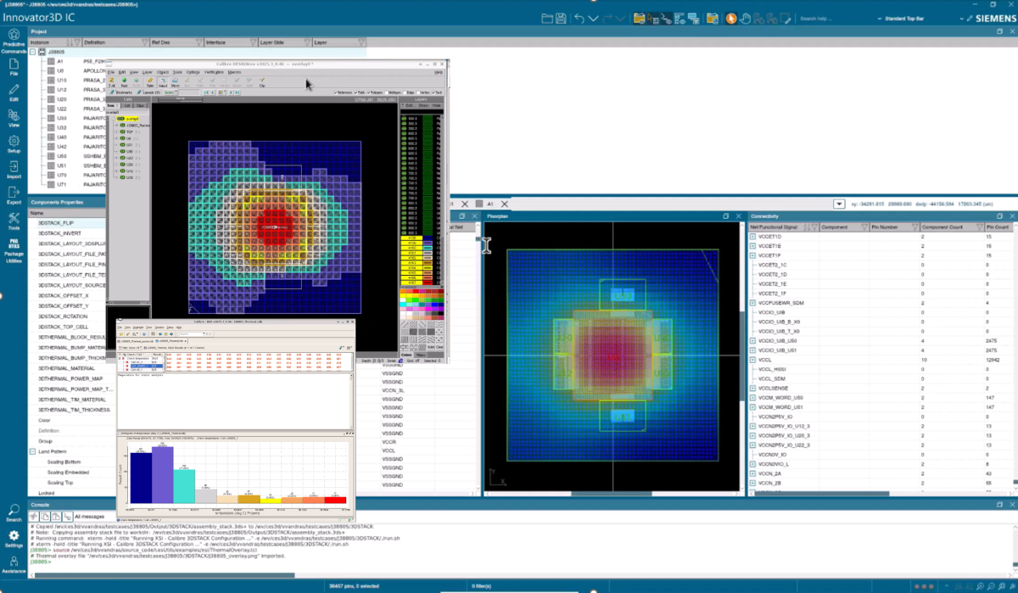Open the Verification menu in Calibre DESIGNrev

[x=212, y=72]
